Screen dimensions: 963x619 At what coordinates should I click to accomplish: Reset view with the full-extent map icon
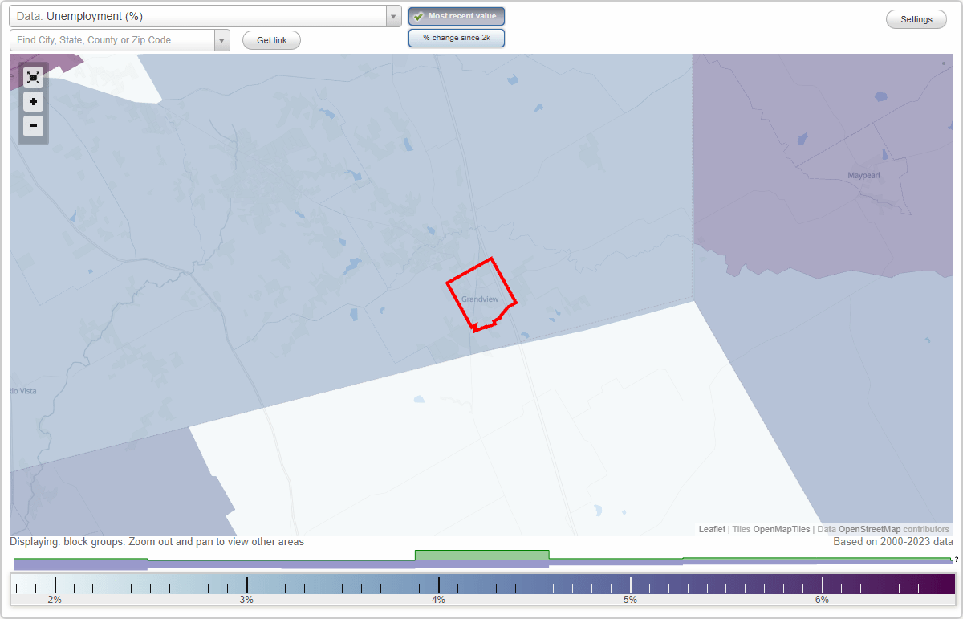pyautogui.click(x=33, y=77)
